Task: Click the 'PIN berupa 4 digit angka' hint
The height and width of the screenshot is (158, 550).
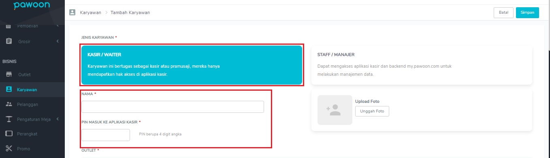Action: point(160,134)
